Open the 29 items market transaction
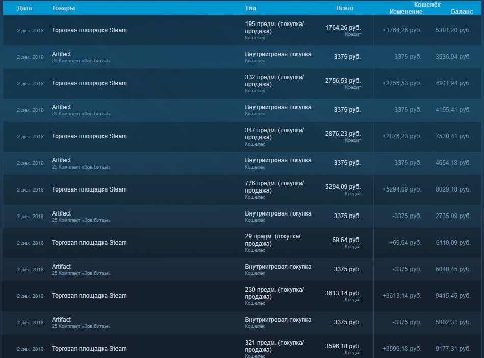The height and width of the screenshot is (358, 484). [x=89, y=243]
